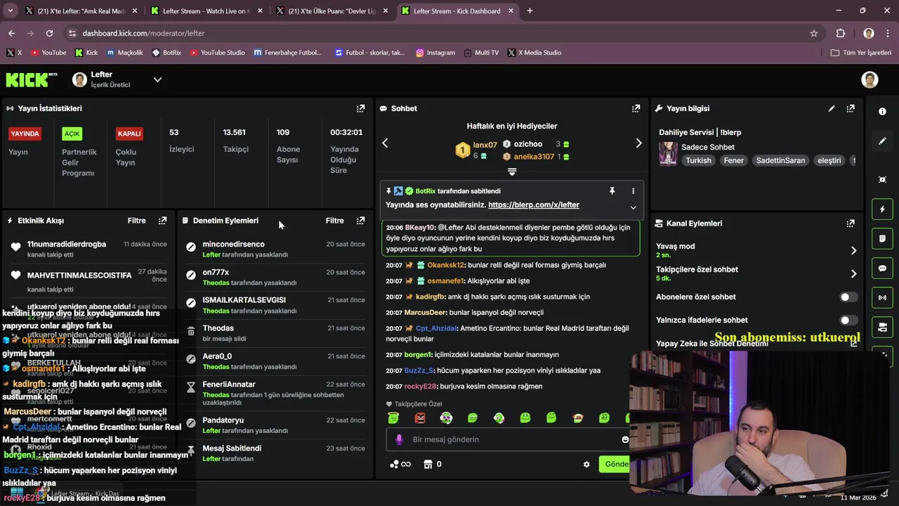This screenshot has width=899, height=506.
Task: Open the Maçkolik bookmark
Action: tap(124, 53)
